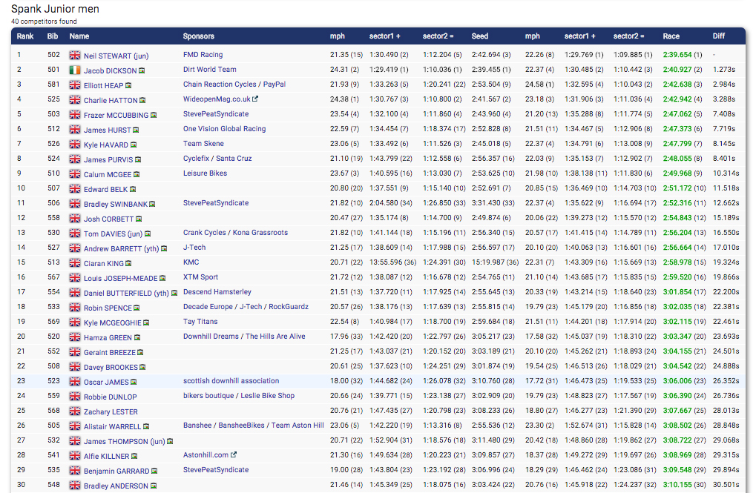756x493 pixels.
Task: Click the photo icon beside Oscar JAMES
Action: click(x=134, y=383)
